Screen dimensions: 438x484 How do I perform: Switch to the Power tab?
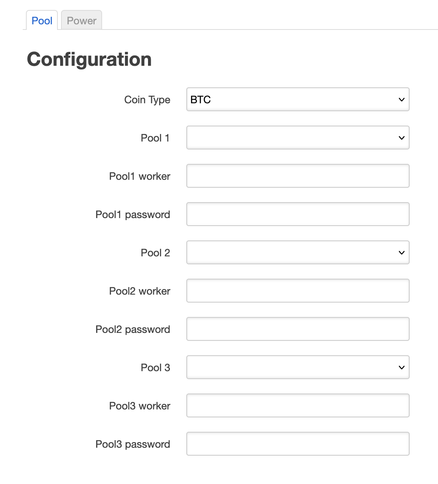81,21
